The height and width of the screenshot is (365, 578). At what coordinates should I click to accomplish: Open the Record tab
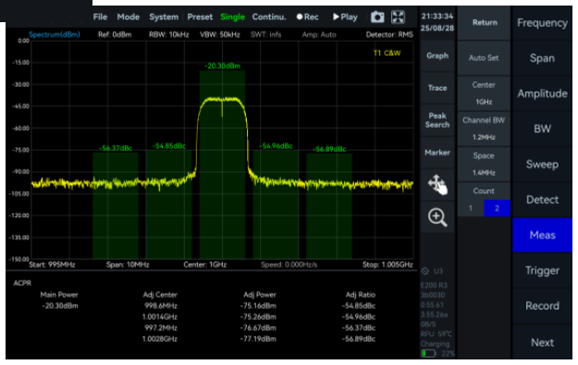click(542, 306)
